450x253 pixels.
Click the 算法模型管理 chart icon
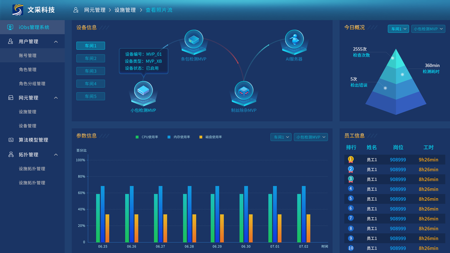(11, 140)
